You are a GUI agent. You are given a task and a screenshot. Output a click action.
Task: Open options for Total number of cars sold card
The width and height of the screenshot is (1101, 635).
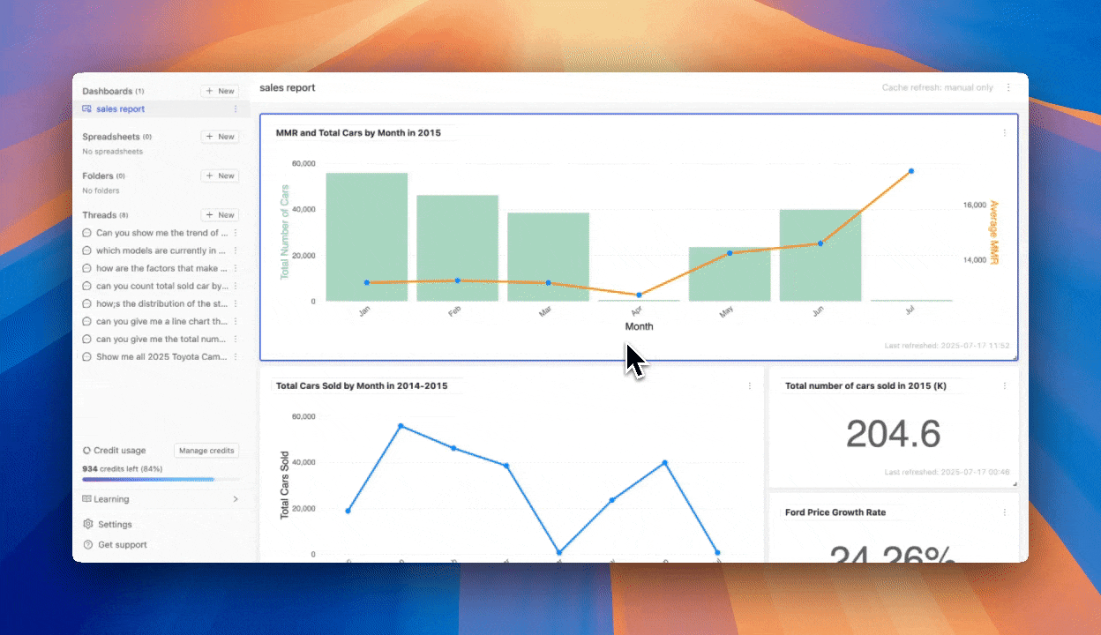(x=1004, y=386)
